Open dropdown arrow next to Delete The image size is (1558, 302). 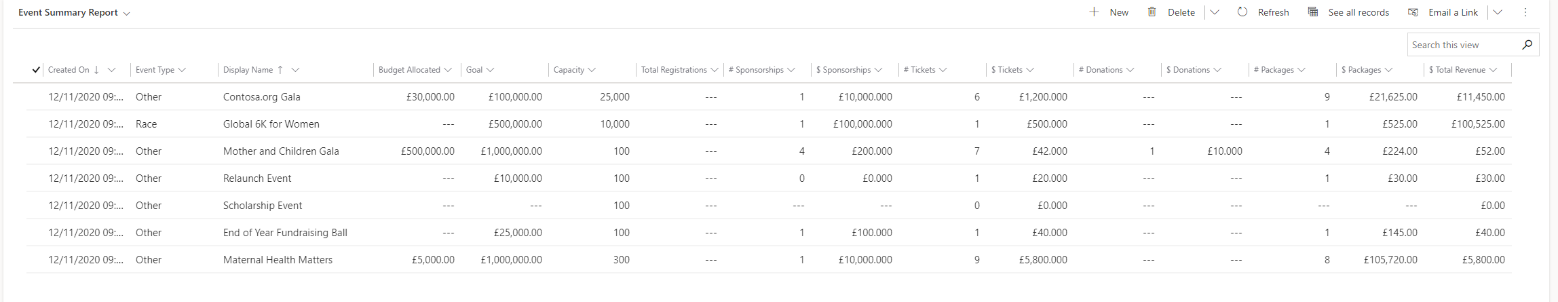tap(1215, 12)
